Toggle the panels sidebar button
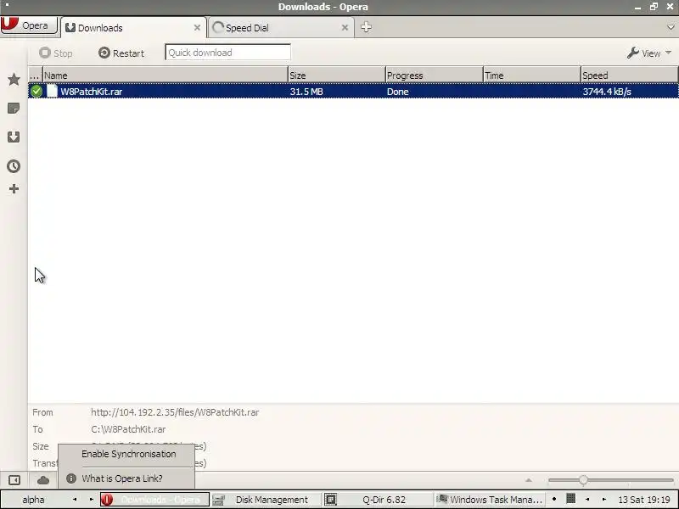 coord(14,480)
